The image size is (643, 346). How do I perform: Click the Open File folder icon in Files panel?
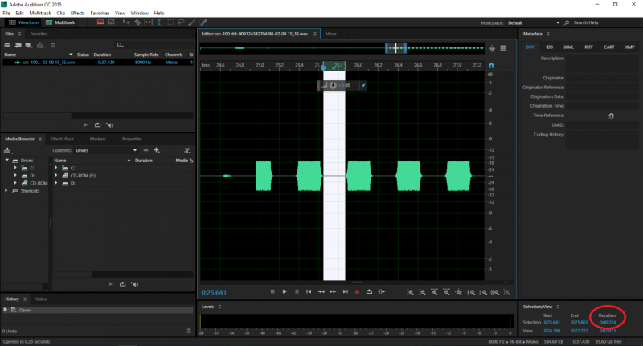(8, 45)
